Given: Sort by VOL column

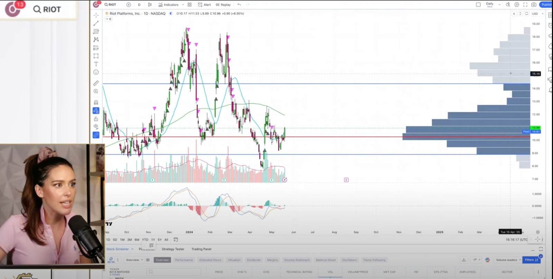Looking at the screenshot, I should click(330, 272).
